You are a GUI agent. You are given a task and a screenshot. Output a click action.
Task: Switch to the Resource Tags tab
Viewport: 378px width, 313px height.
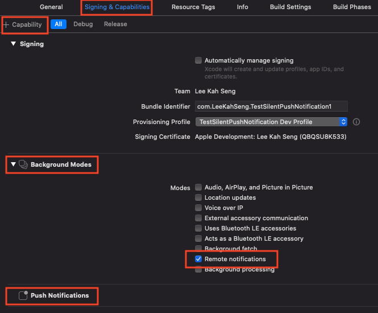(x=193, y=7)
